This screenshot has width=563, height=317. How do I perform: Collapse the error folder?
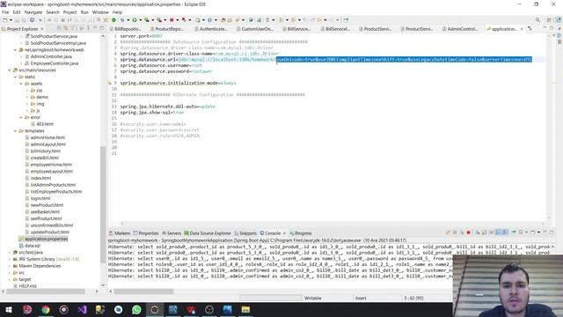(x=21, y=117)
